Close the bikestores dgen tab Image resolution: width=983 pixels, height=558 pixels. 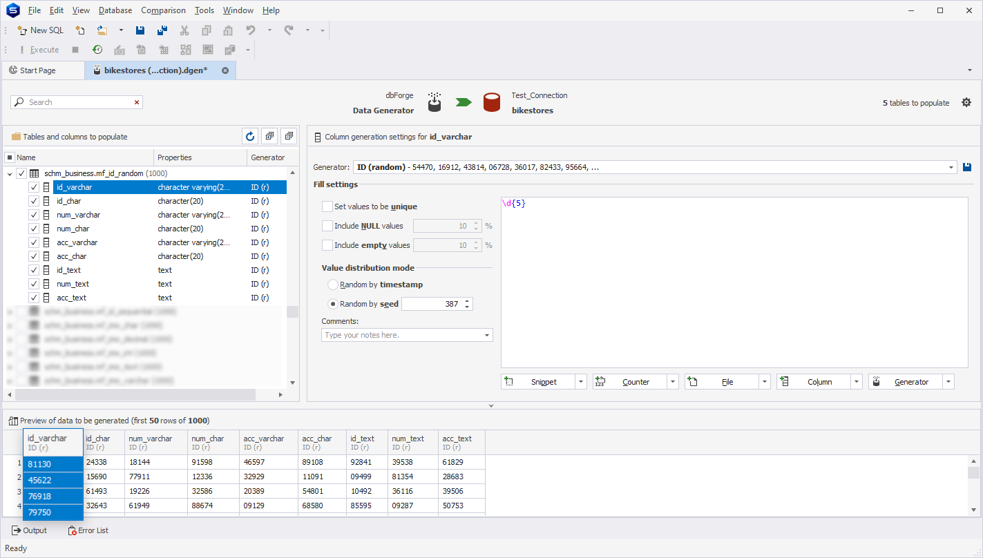coord(225,70)
